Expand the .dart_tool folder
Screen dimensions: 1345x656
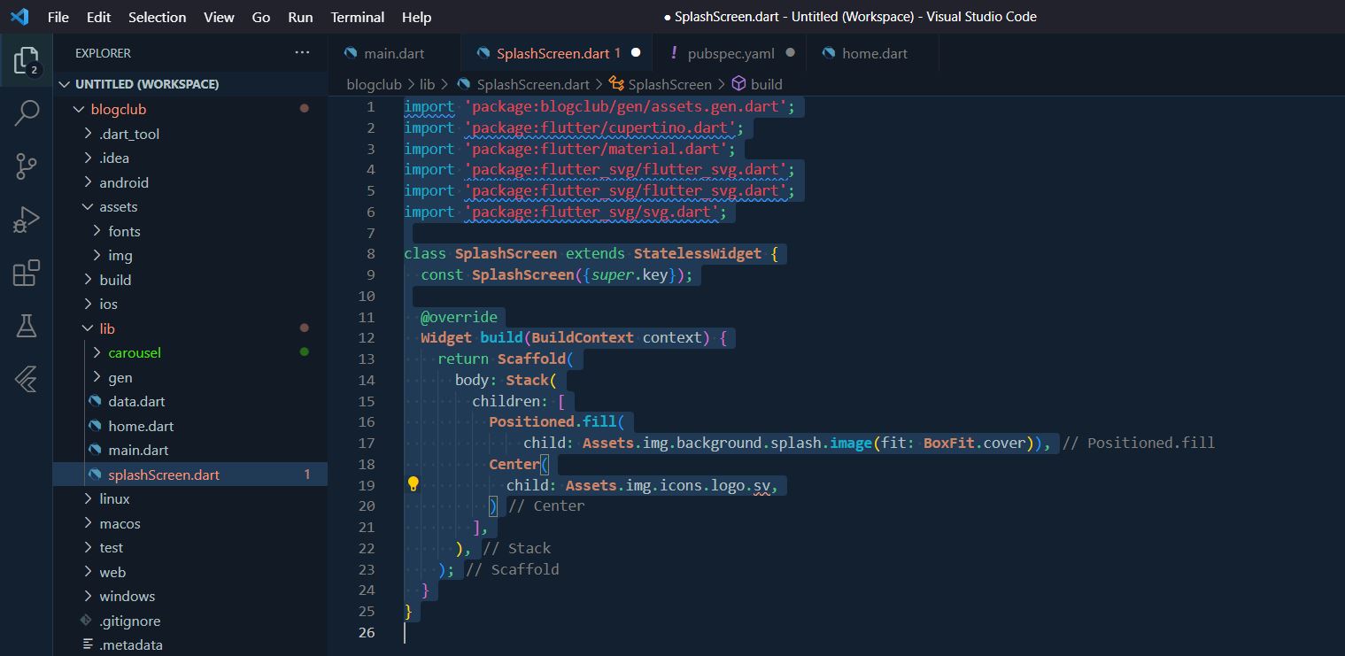(x=190, y=134)
